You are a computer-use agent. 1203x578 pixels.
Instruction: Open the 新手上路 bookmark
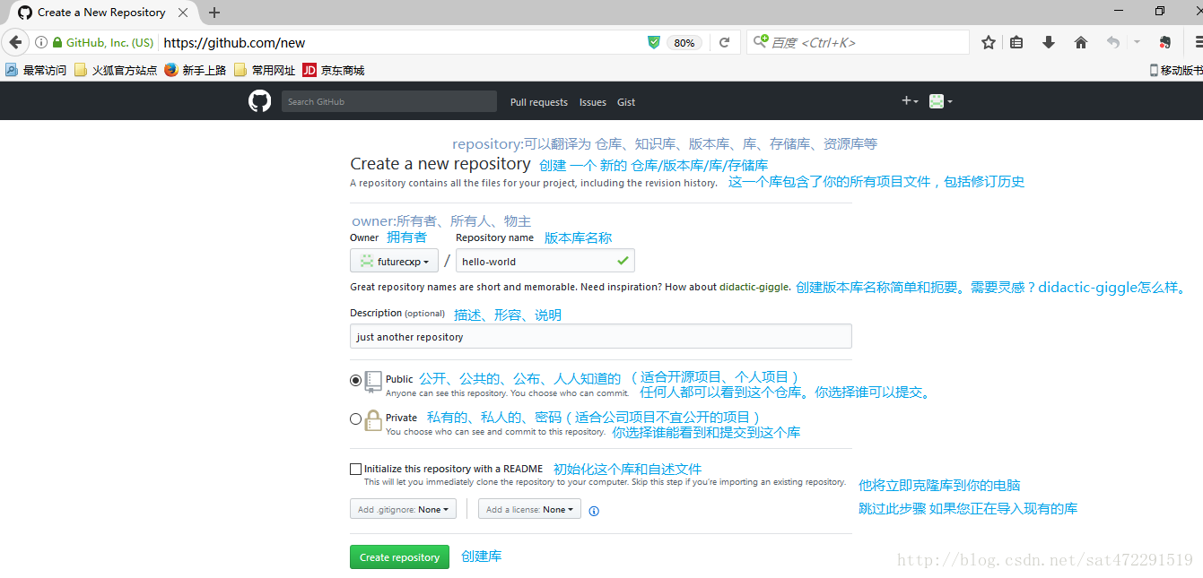196,70
